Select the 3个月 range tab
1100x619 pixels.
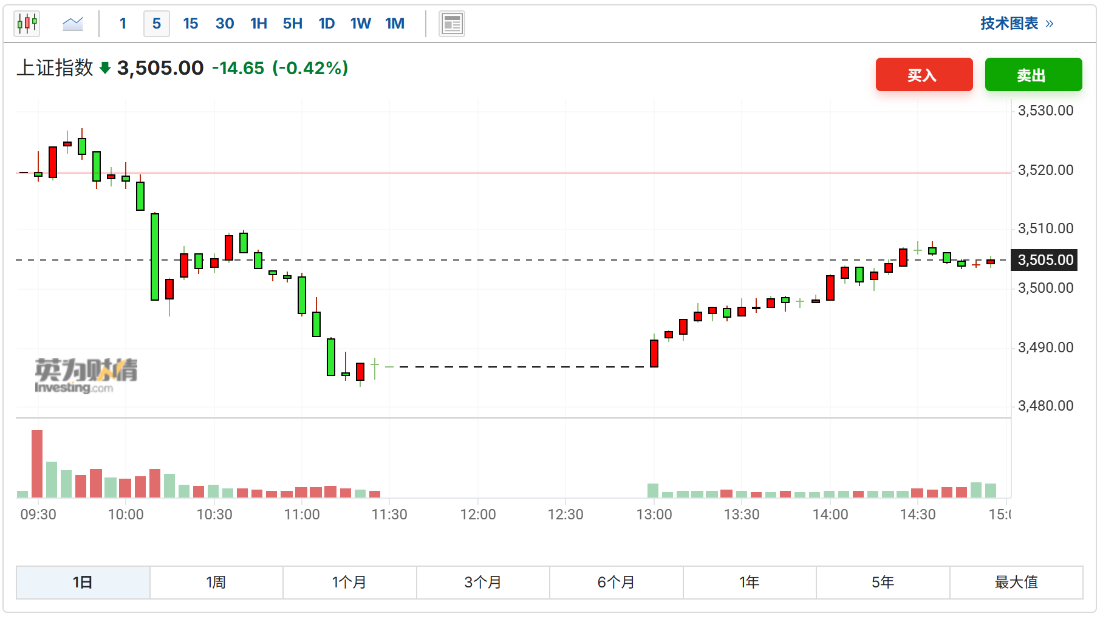(x=483, y=582)
